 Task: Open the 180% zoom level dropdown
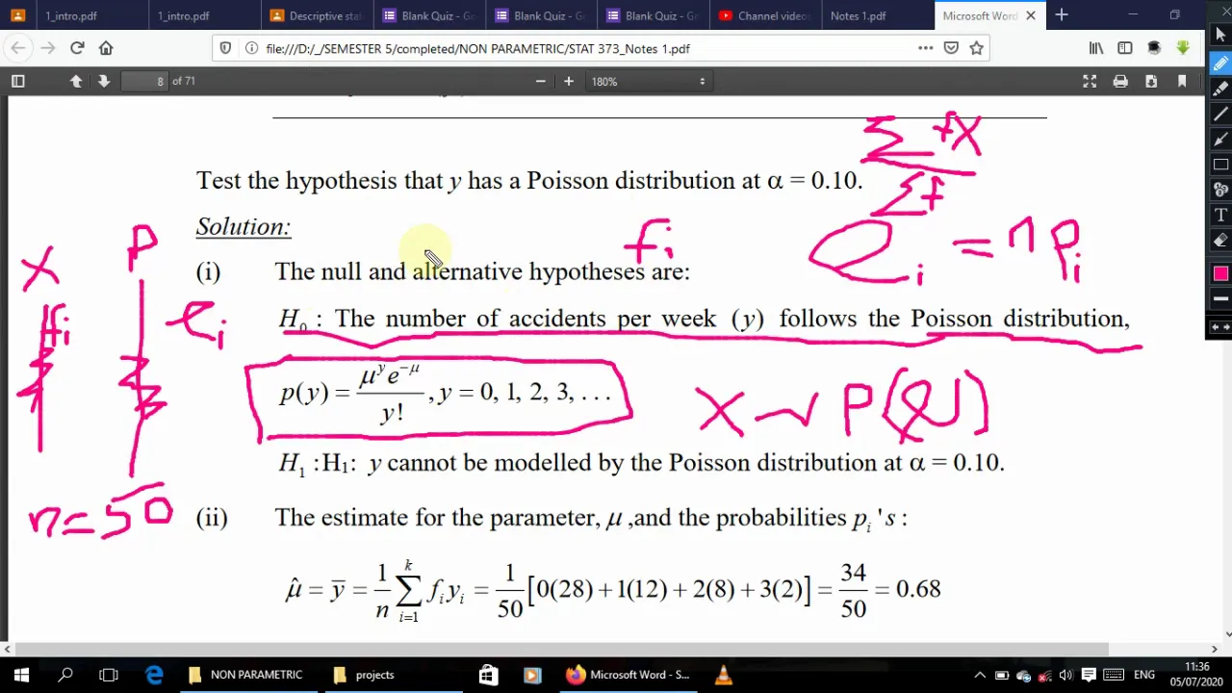[x=649, y=82]
